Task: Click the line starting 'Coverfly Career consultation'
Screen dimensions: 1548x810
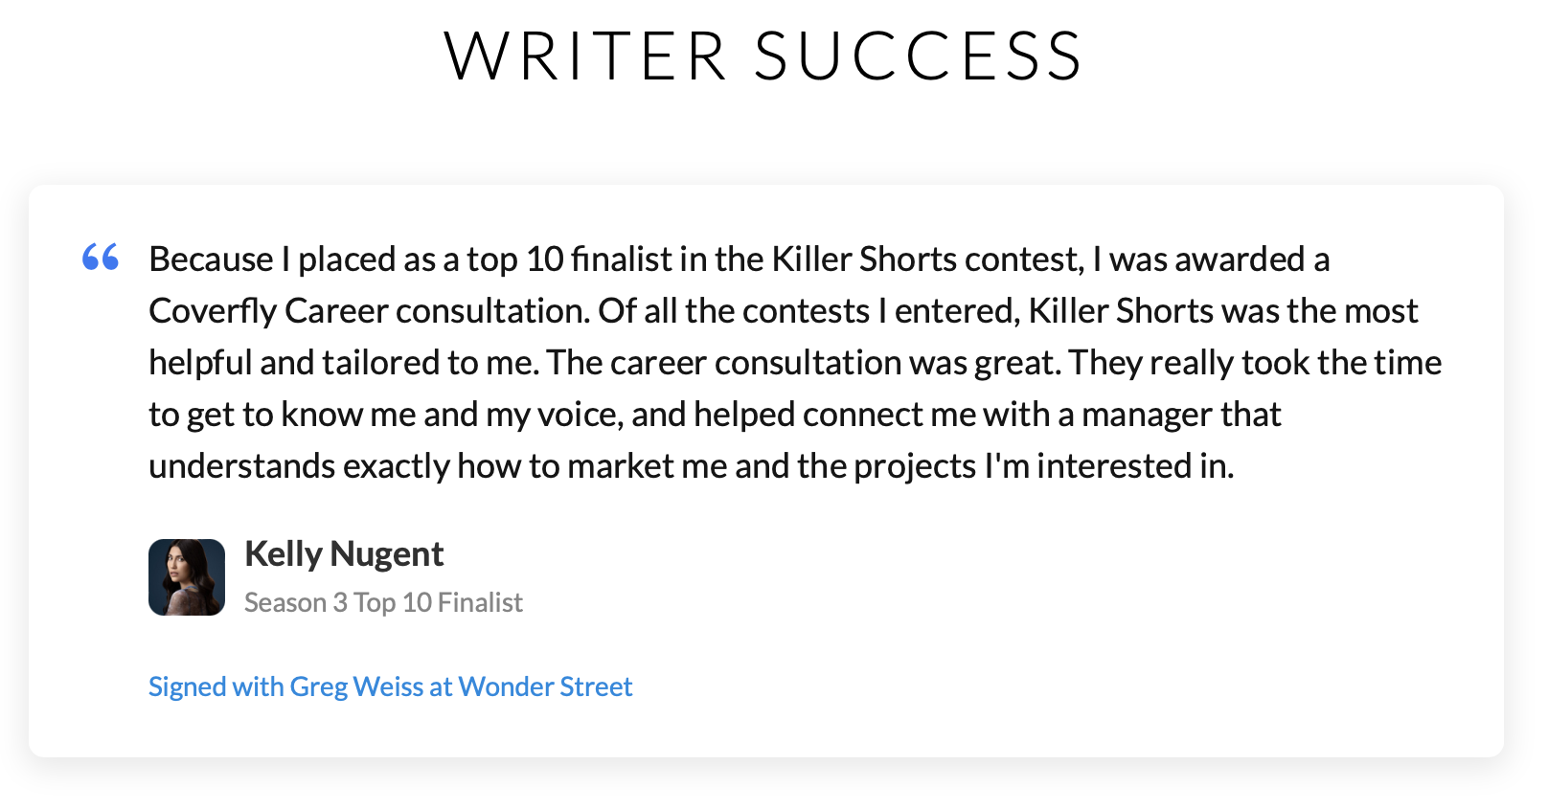Action: coord(783,311)
